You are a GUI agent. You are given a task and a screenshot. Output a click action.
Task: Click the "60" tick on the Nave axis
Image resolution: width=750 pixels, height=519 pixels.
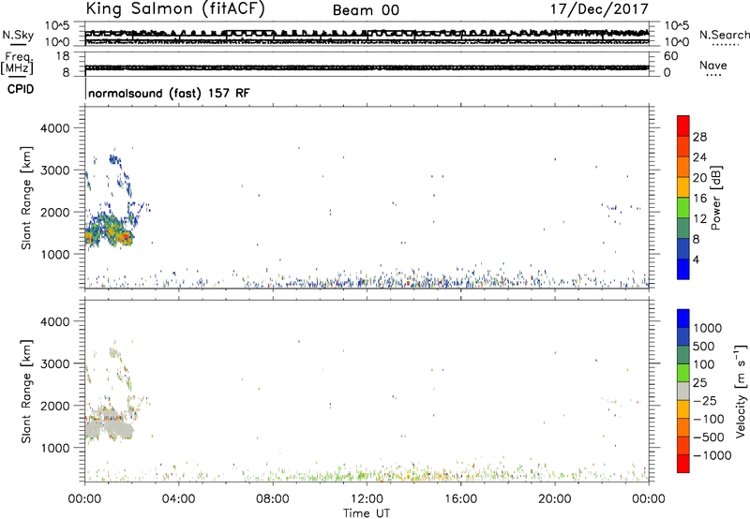(670, 56)
